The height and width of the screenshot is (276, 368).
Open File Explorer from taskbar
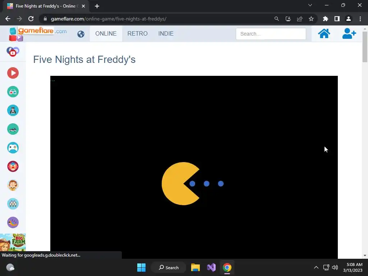195,267
